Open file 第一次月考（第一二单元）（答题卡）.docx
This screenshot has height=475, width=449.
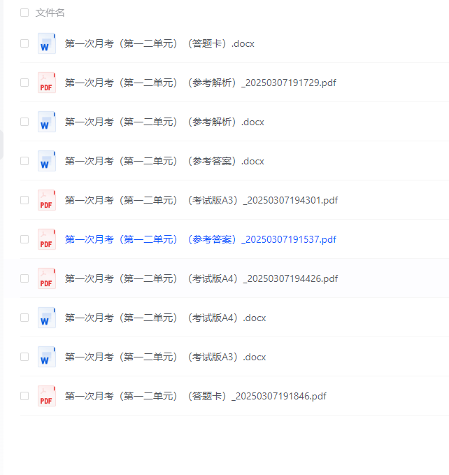(159, 43)
